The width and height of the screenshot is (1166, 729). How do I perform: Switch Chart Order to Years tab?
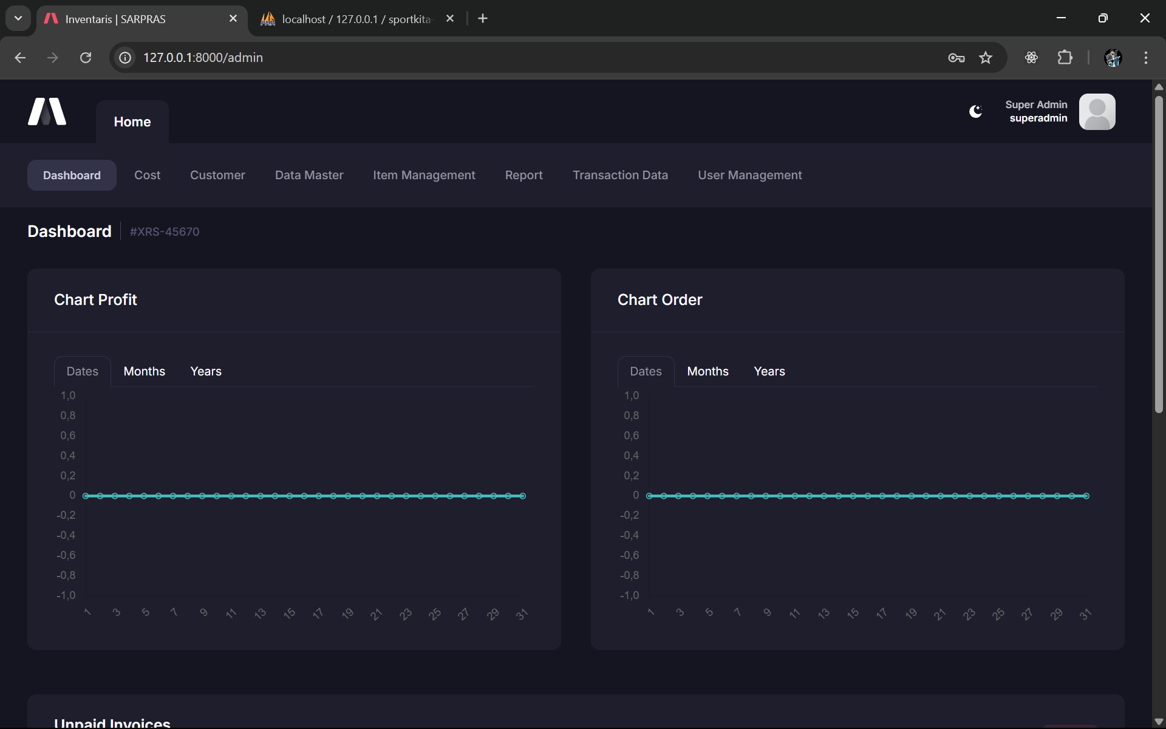point(769,371)
